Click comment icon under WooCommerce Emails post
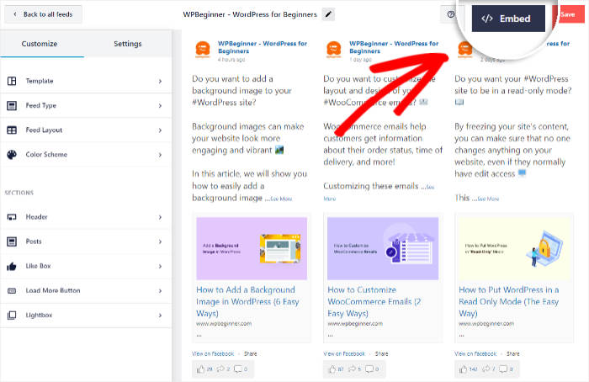 point(369,369)
